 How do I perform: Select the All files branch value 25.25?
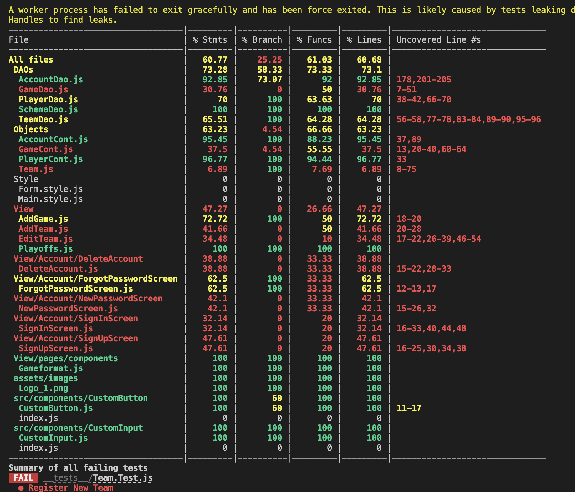tap(270, 60)
